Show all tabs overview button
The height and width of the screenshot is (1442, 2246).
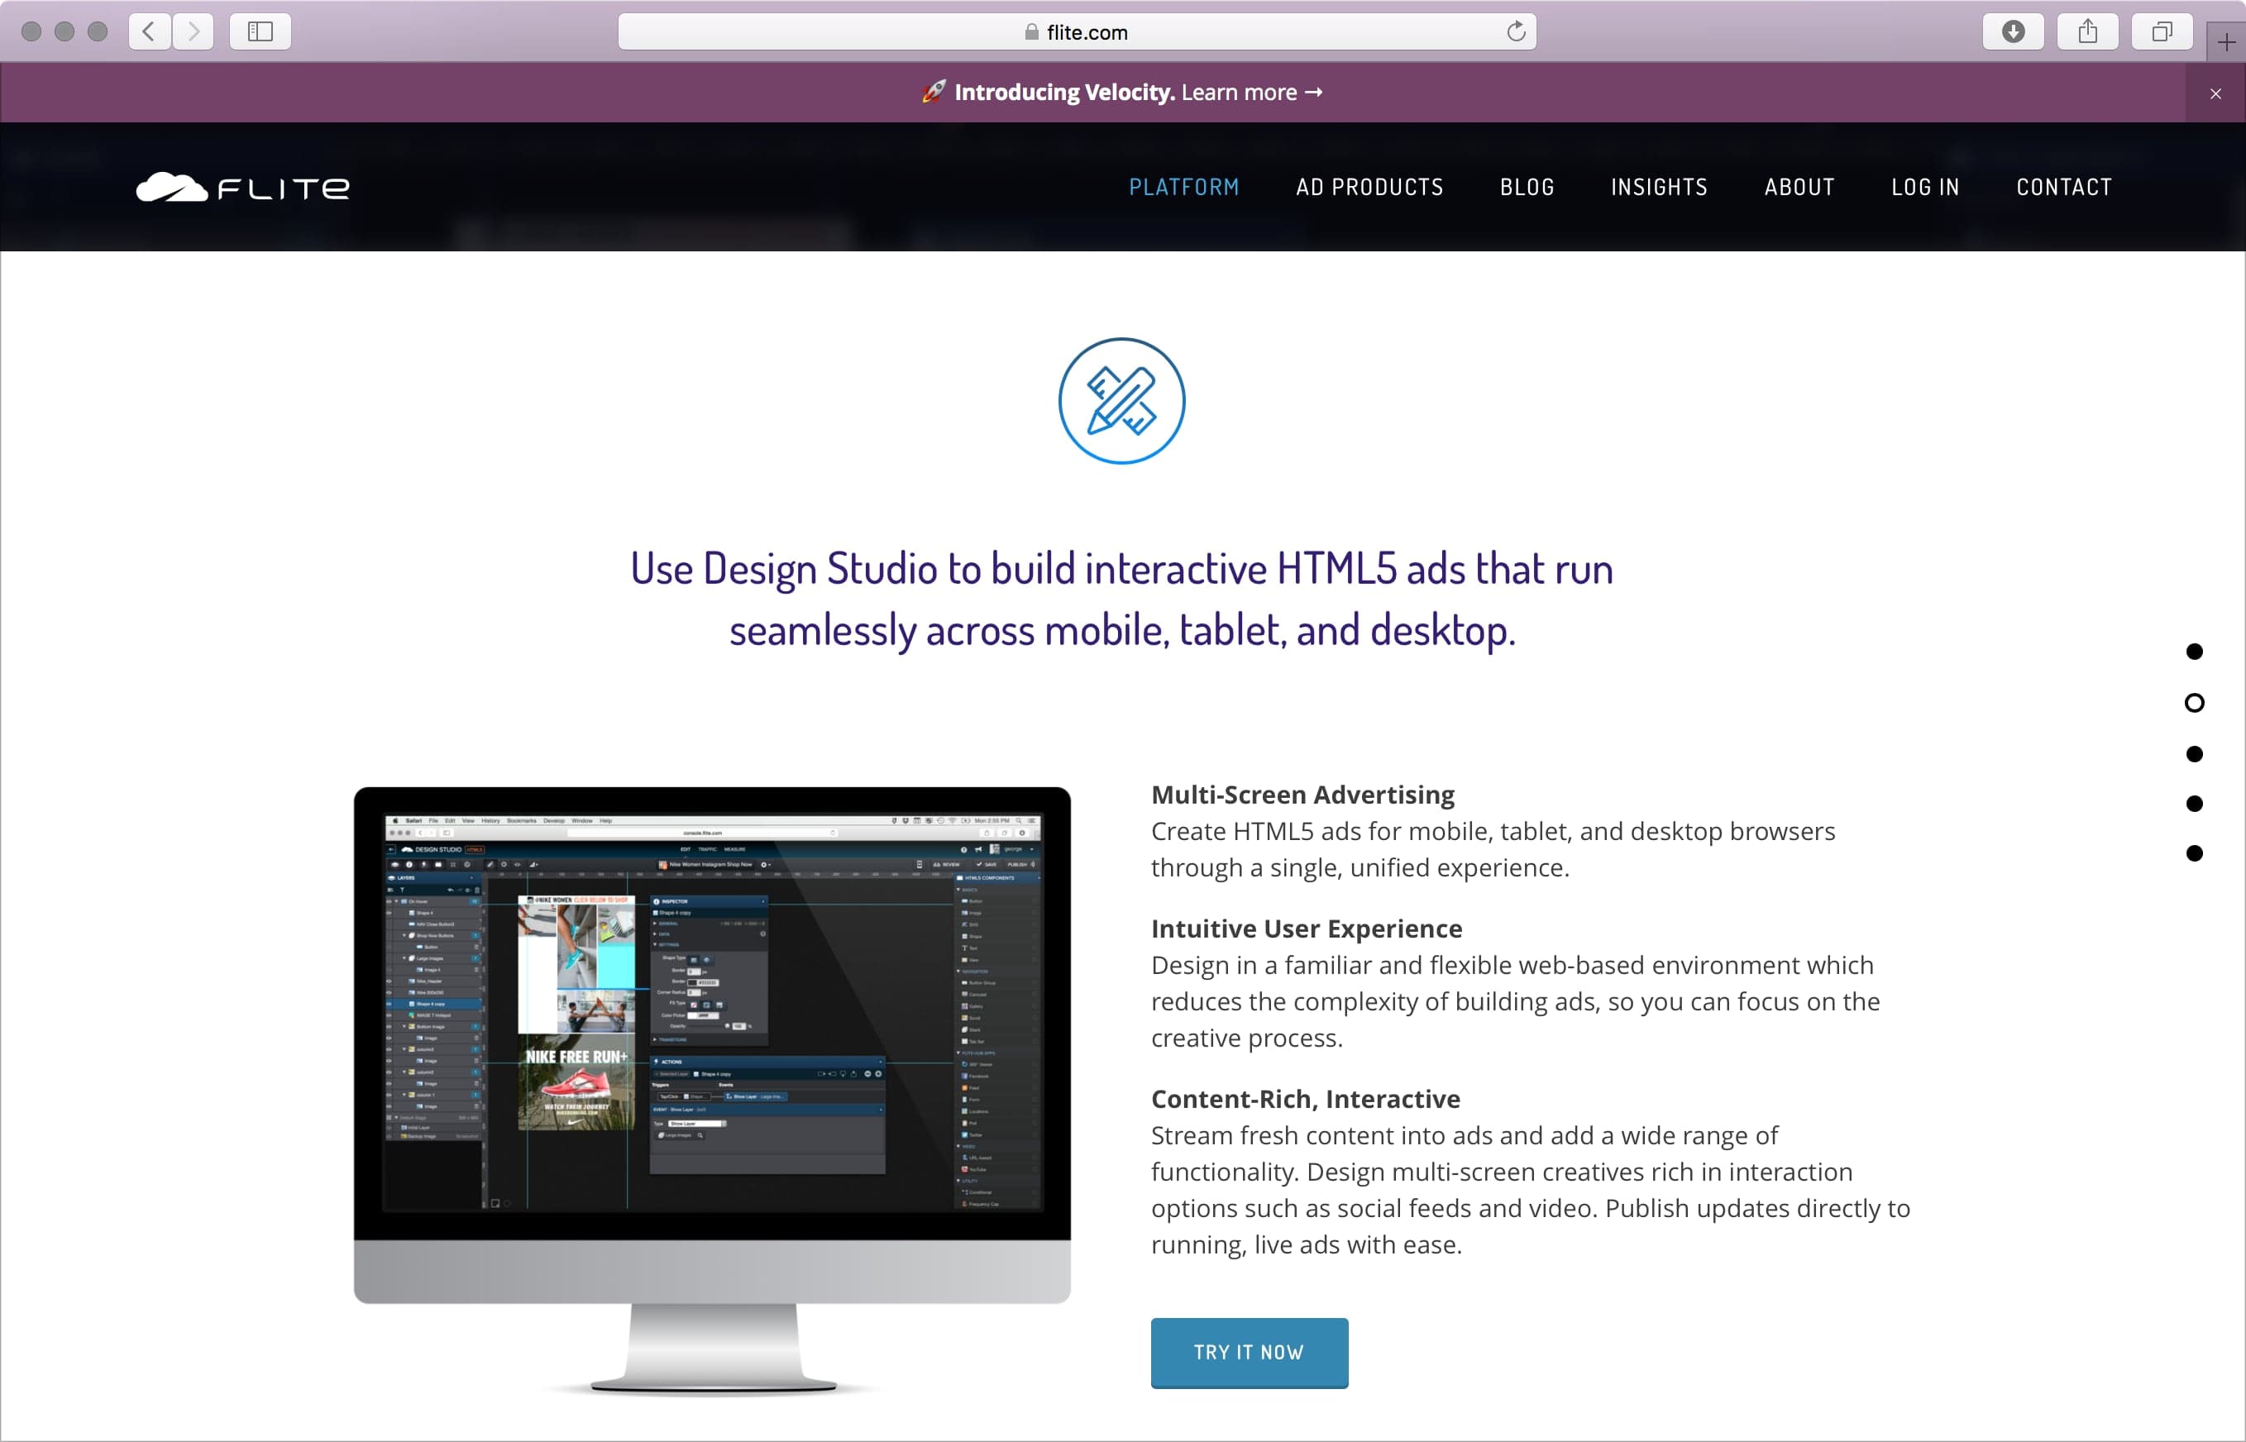[x=2162, y=32]
